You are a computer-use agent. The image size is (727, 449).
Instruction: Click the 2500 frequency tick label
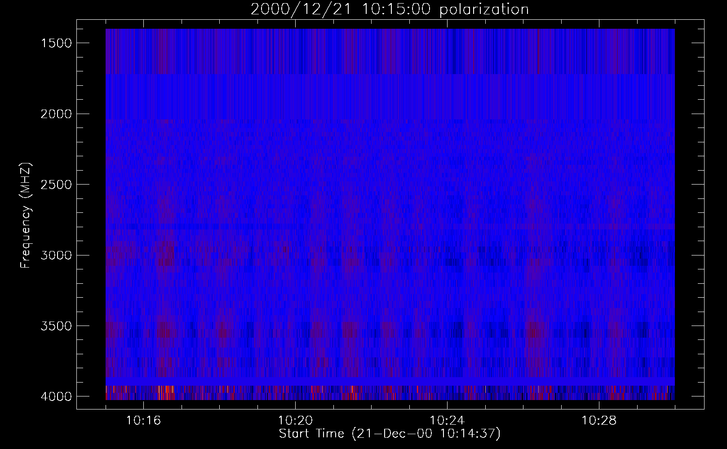point(56,185)
